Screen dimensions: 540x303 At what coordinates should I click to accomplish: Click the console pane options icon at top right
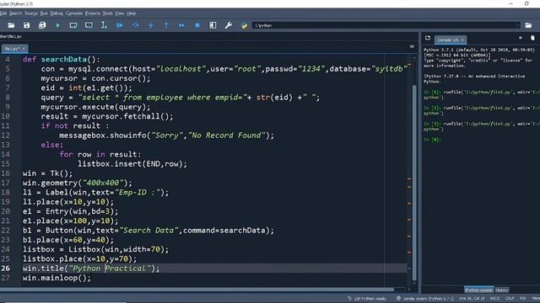pyautogui.click(x=532, y=38)
